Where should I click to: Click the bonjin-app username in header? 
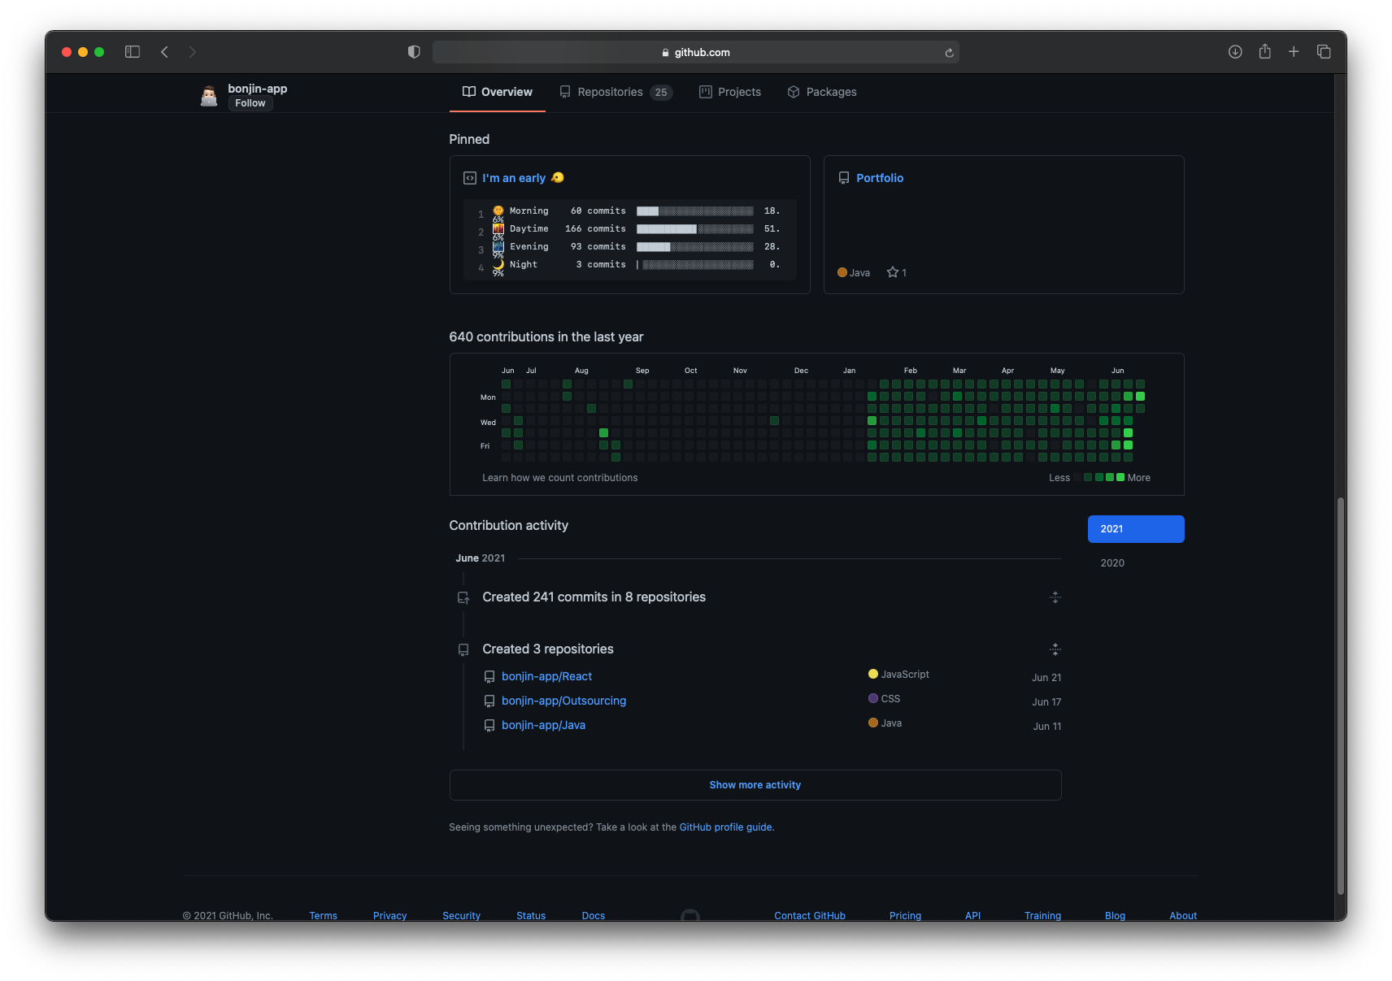pyautogui.click(x=257, y=89)
